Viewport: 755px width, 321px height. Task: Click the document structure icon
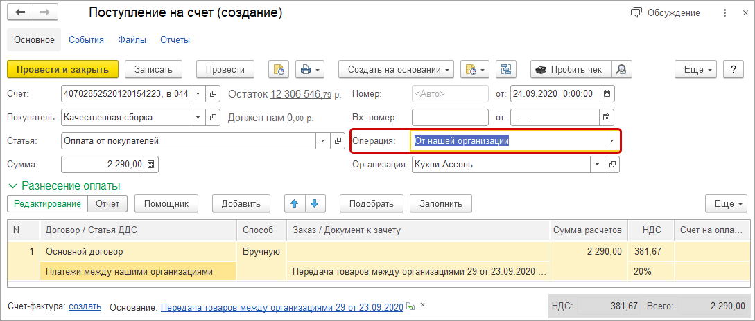tap(506, 69)
